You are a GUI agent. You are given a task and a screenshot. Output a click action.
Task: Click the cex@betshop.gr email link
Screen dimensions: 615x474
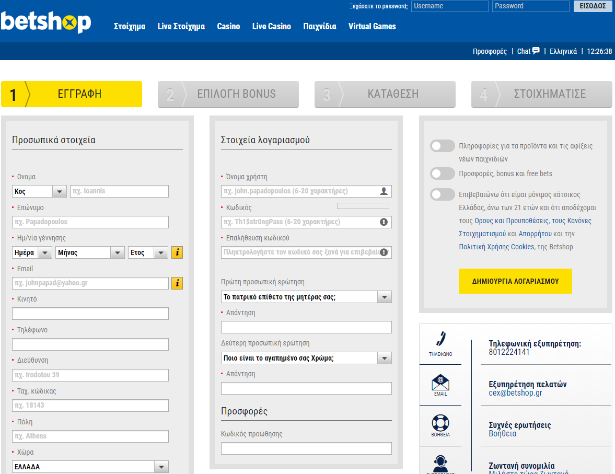(515, 393)
